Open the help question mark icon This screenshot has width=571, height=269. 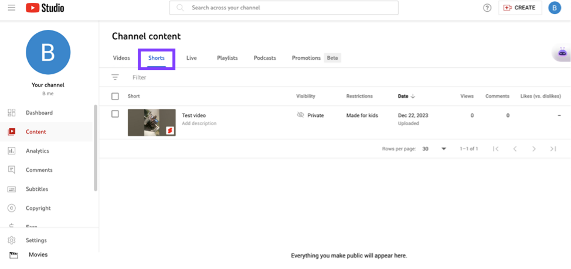click(x=487, y=8)
